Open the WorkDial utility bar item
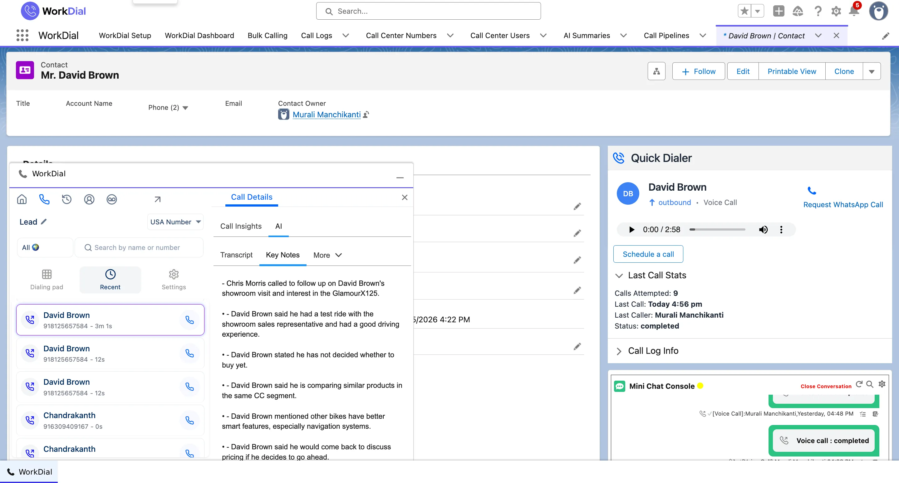This screenshot has height=483, width=899. [29, 471]
